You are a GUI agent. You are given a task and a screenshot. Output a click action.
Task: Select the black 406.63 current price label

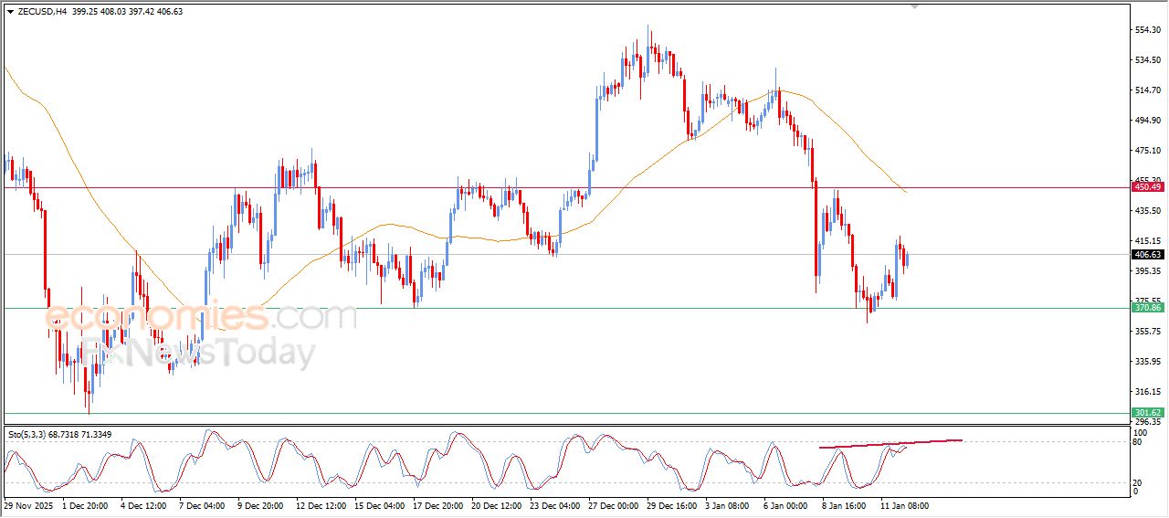pyautogui.click(x=1147, y=255)
